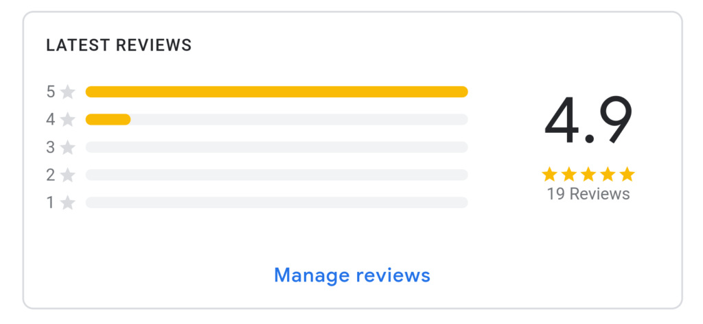Image resolution: width=703 pixels, height=324 pixels.
Task: Click the second gold star under 4.9
Action: coord(569,174)
